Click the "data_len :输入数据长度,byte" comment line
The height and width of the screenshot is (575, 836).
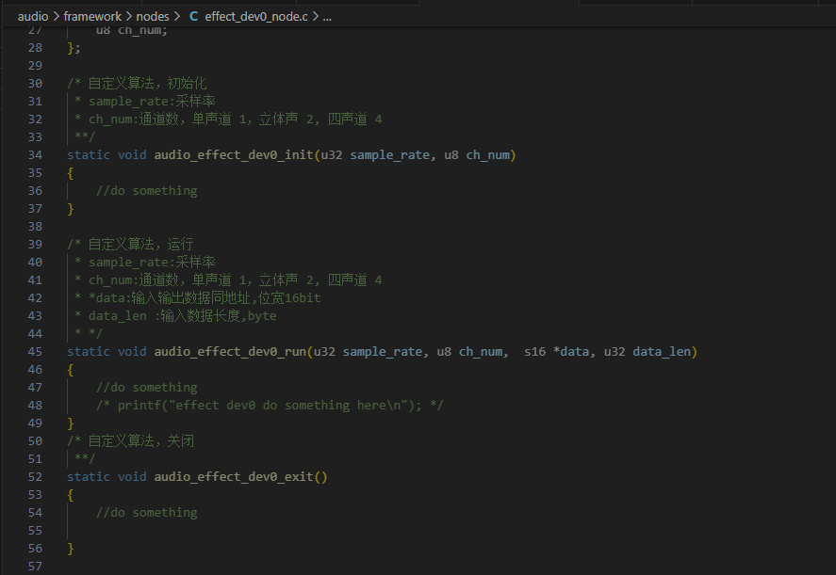[182, 315]
